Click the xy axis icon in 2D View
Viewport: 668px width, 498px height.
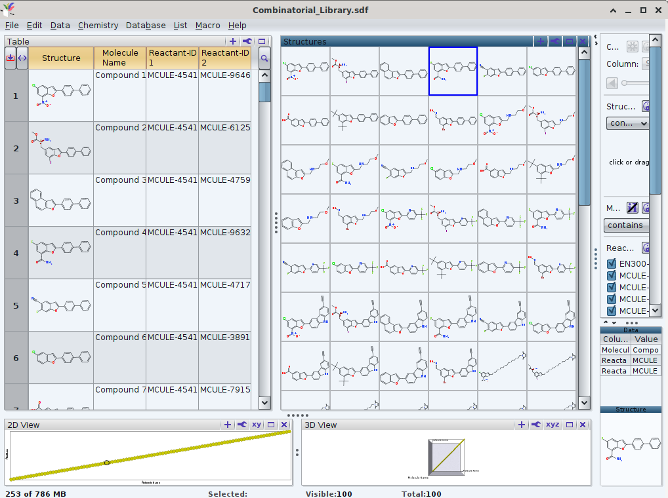[x=257, y=425]
